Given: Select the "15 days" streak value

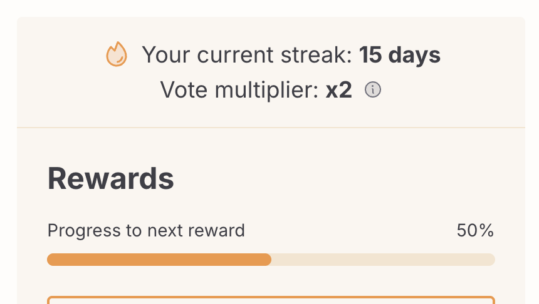Looking at the screenshot, I should pyautogui.click(x=400, y=55).
